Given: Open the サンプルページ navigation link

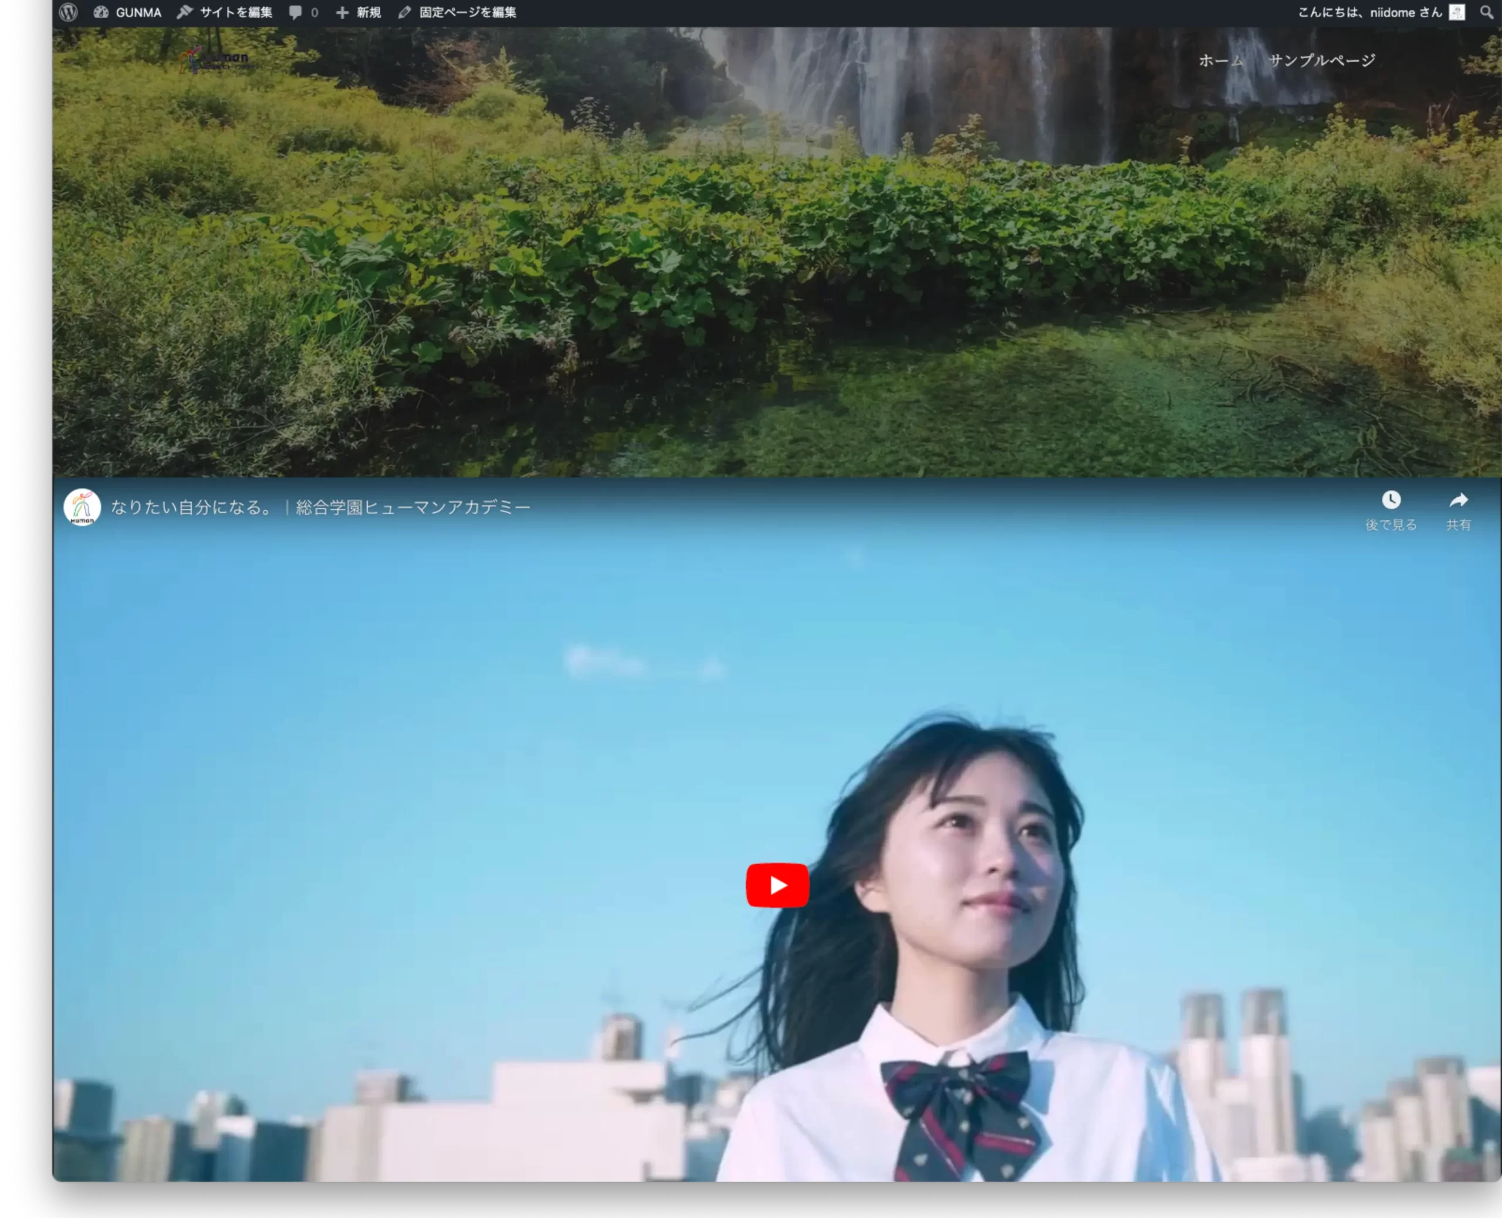Looking at the screenshot, I should click(x=1322, y=60).
